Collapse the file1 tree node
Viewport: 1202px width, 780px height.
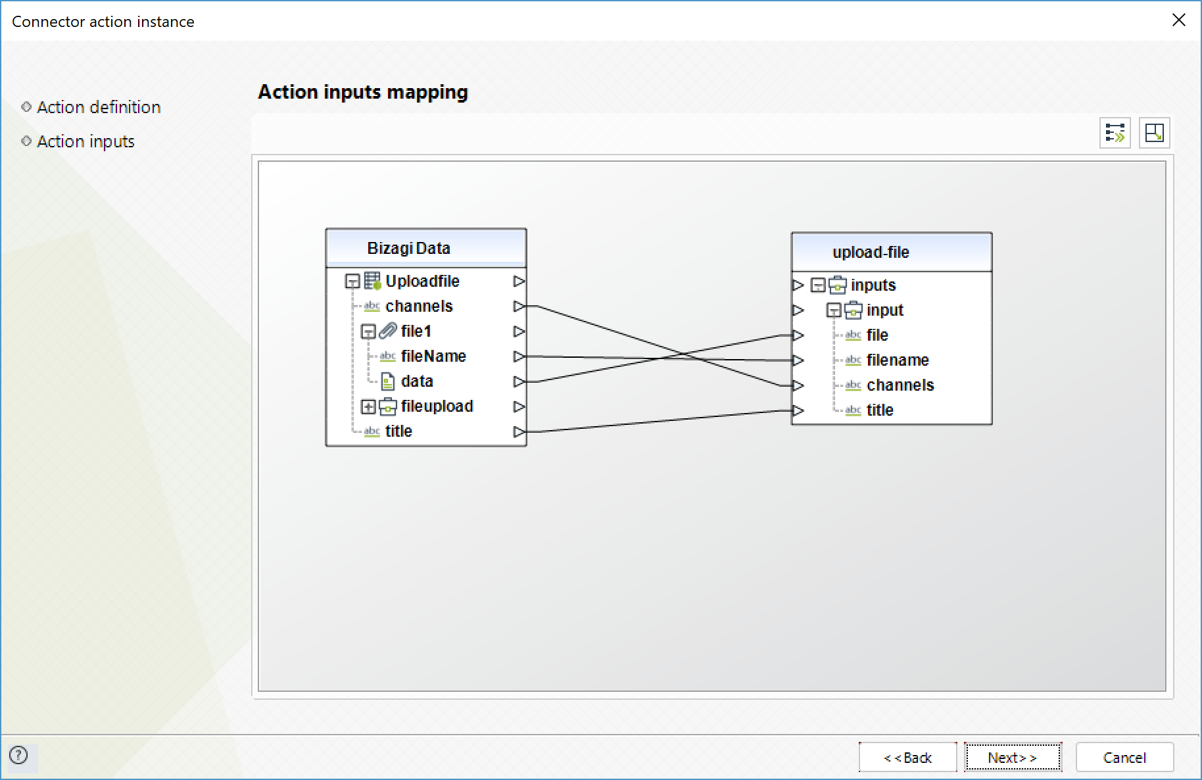(368, 331)
